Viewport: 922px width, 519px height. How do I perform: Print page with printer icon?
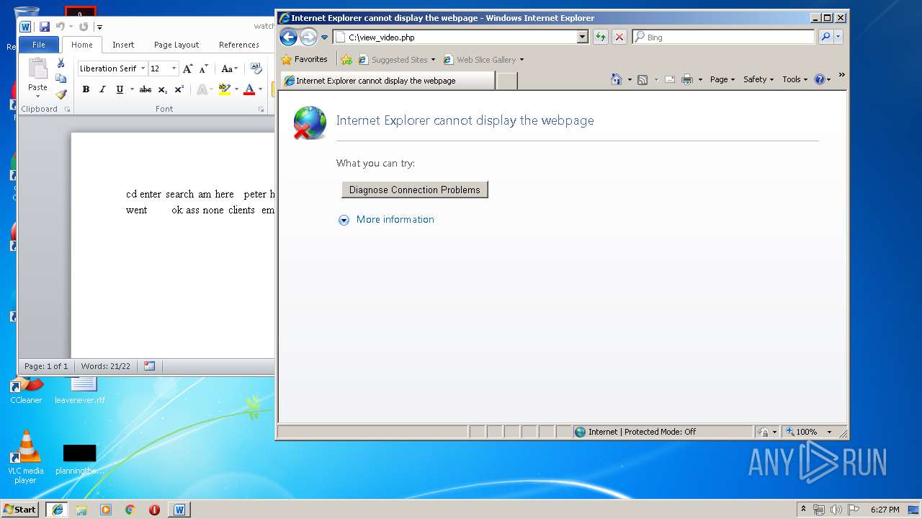click(x=687, y=79)
